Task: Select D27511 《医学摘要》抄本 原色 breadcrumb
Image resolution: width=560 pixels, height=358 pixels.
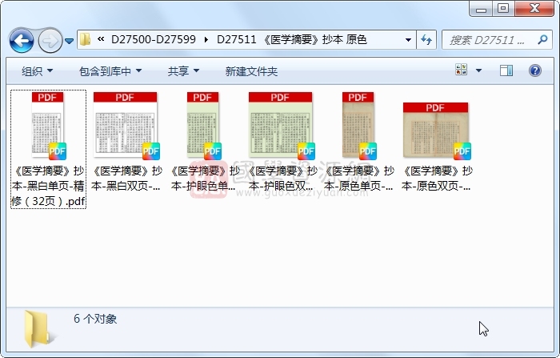Action: click(x=292, y=39)
